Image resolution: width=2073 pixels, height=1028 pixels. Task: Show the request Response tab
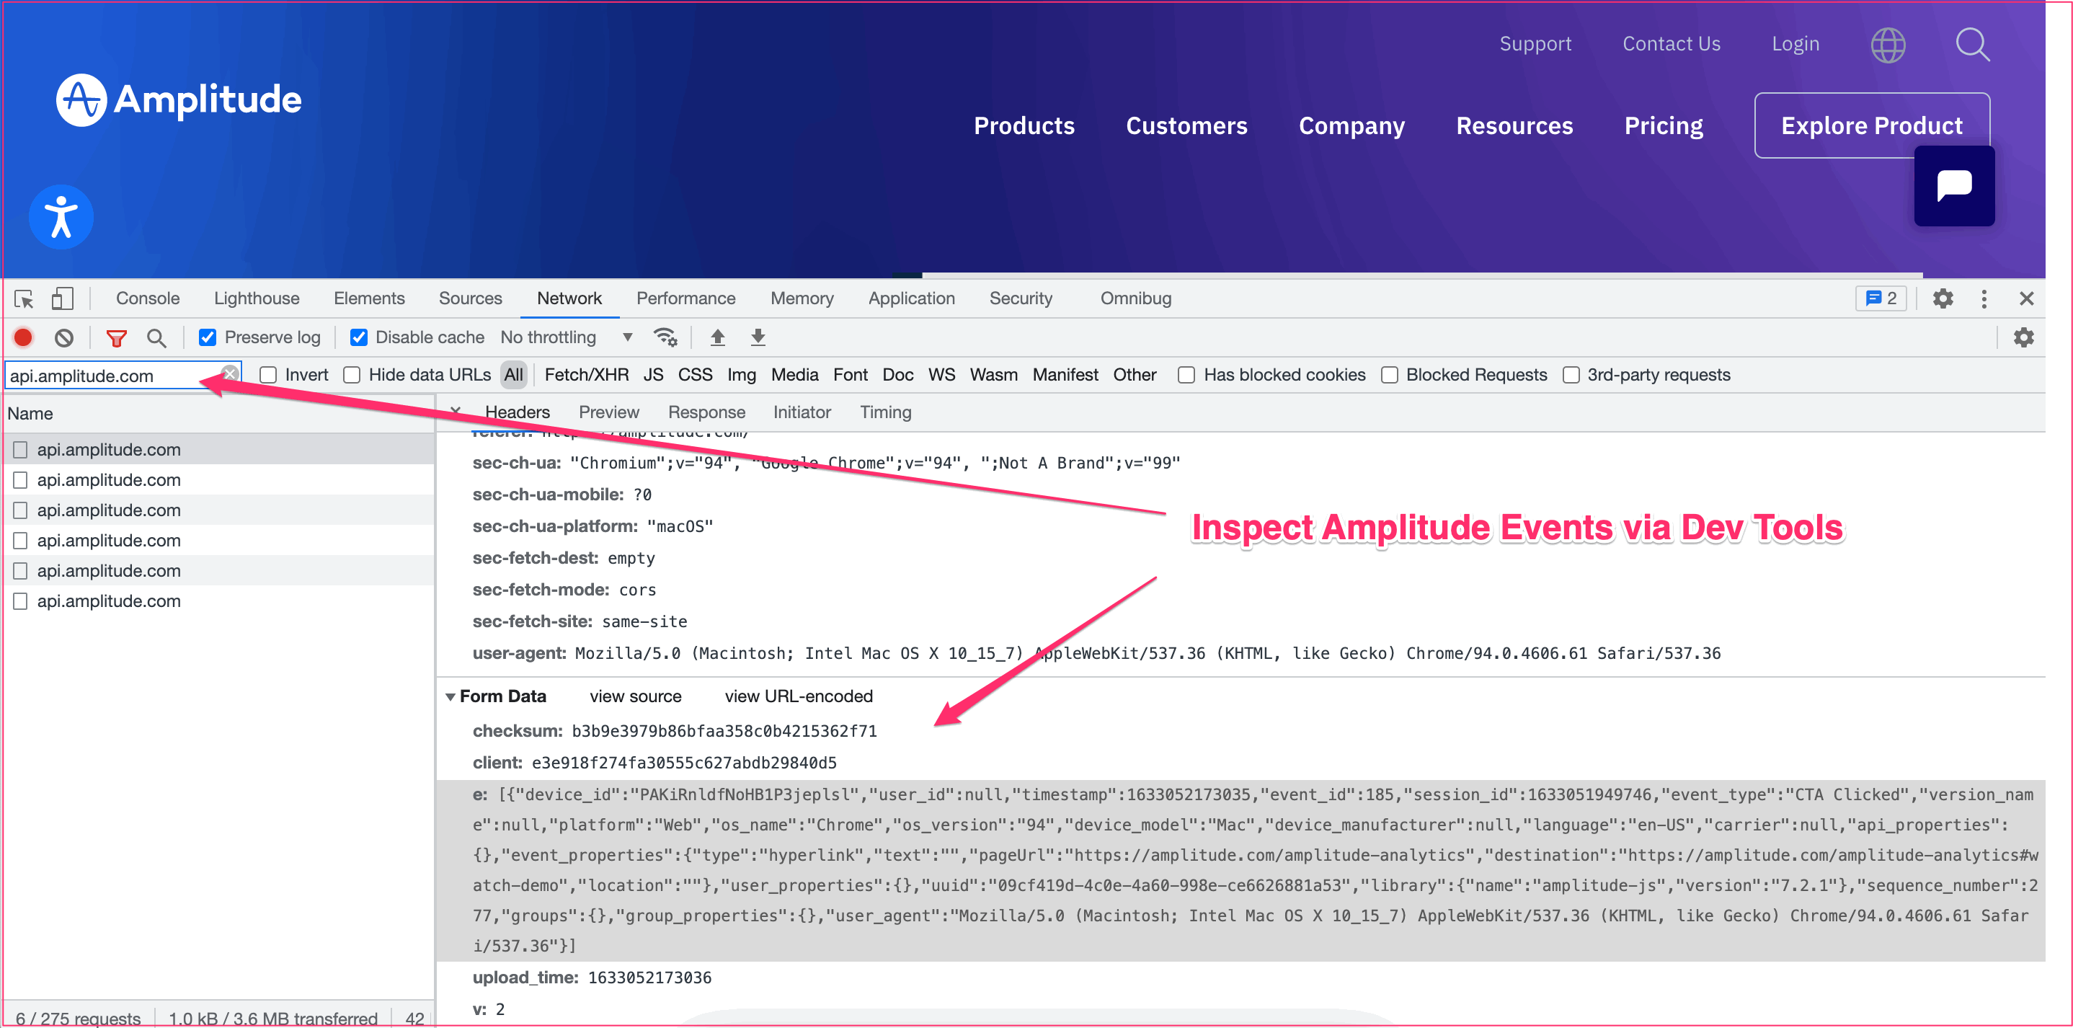pyautogui.click(x=706, y=412)
